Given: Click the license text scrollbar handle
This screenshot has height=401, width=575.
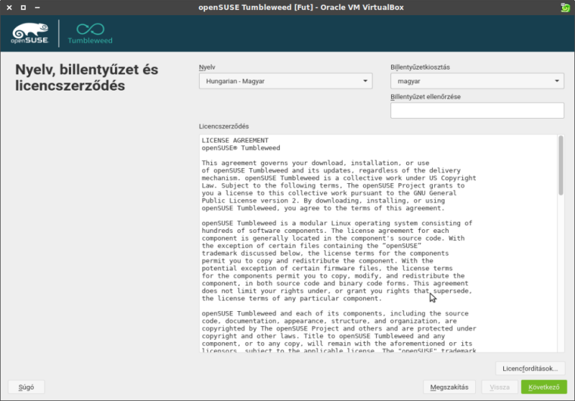Looking at the screenshot, I should click(561, 165).
